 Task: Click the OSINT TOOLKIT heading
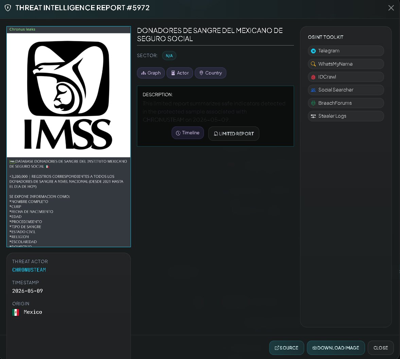[326, 37]
